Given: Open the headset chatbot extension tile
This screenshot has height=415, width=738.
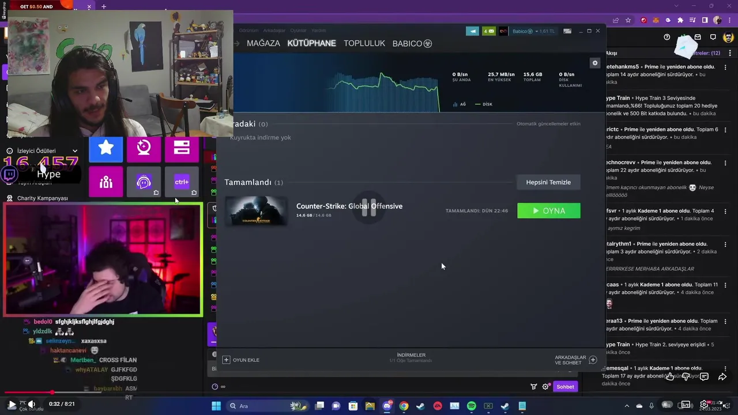Looking at the screenshot, I should [x=144, y=182].
